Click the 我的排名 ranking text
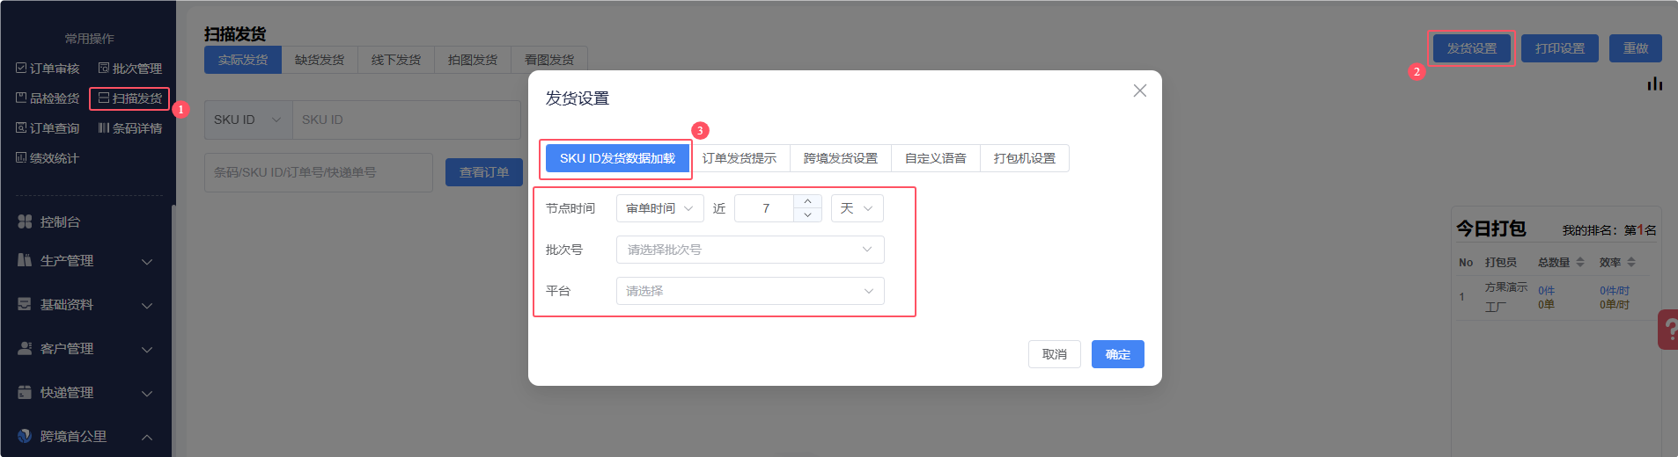The image size is (1678, 457). click(1609, 230)
